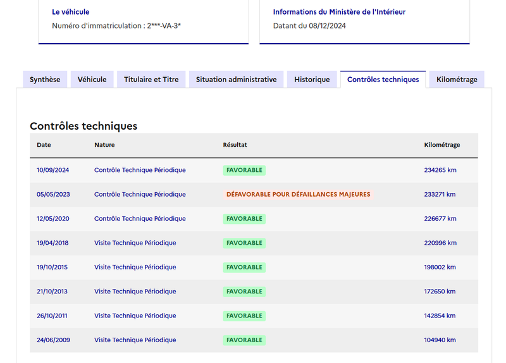The image size is (506, 363).
Task: Click the Le véhicule card title
Action: [x=71, y=12]
